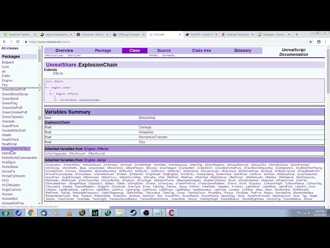The height and width of the screenshot is (248, 330).
Task: Open the GreenBloodSpray class link
Action: click(15, 94)
